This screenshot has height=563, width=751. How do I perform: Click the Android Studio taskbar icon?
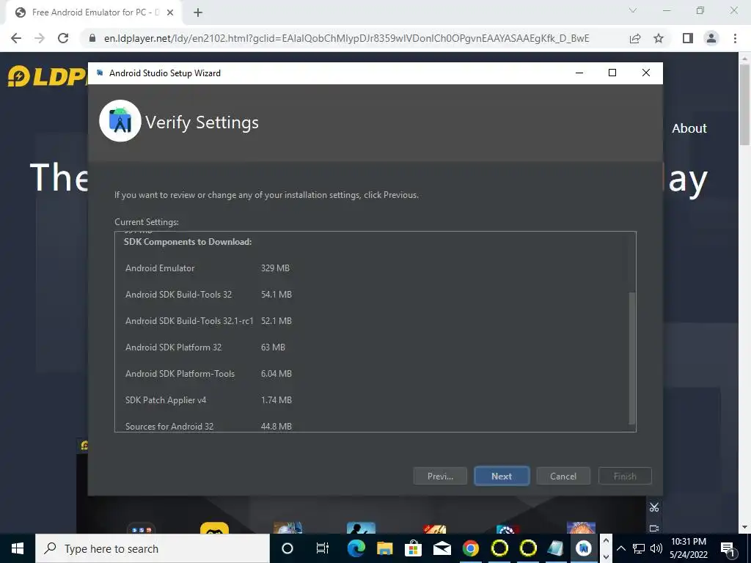coord(583,548)
